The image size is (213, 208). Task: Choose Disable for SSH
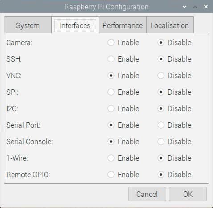pyautogui.click(x=161, y=59)
